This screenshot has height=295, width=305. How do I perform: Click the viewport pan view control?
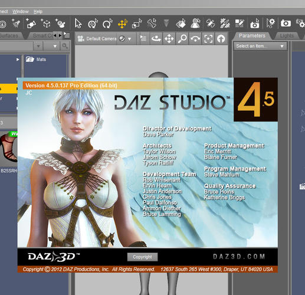point(169,38)
